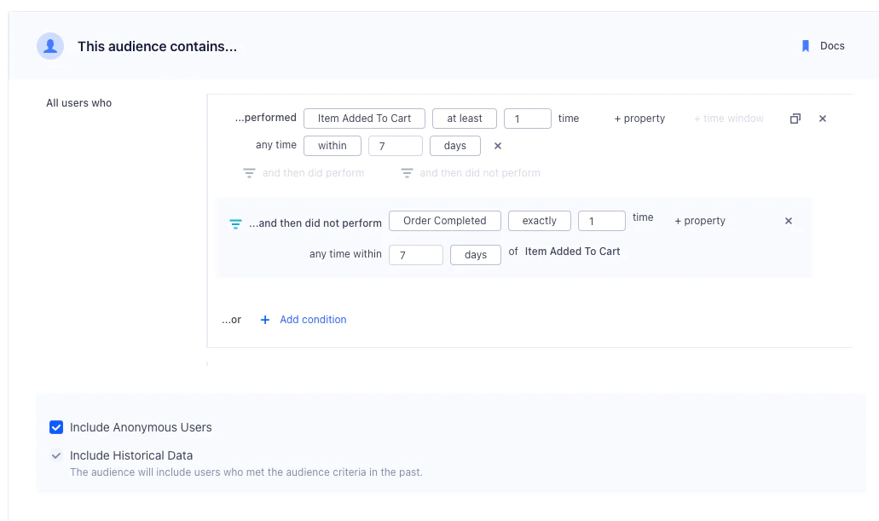Viewport: 879px width, 521px height.
Task: Collapse the Include Historical Data section
Action: click(55, 455)
